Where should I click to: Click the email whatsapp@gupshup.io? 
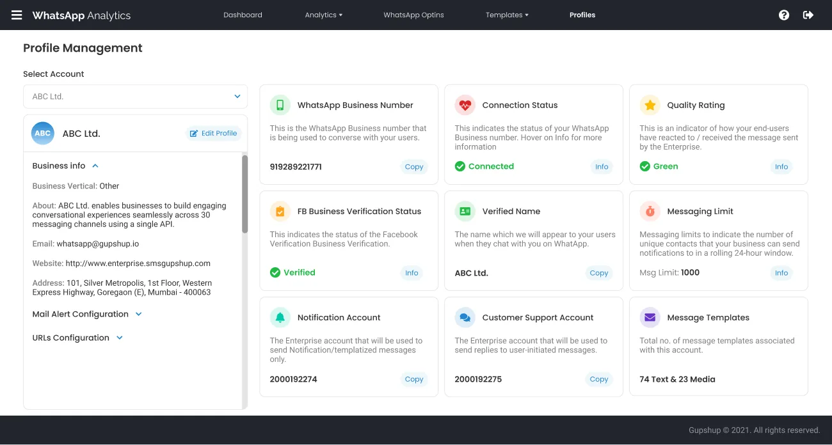97,244
